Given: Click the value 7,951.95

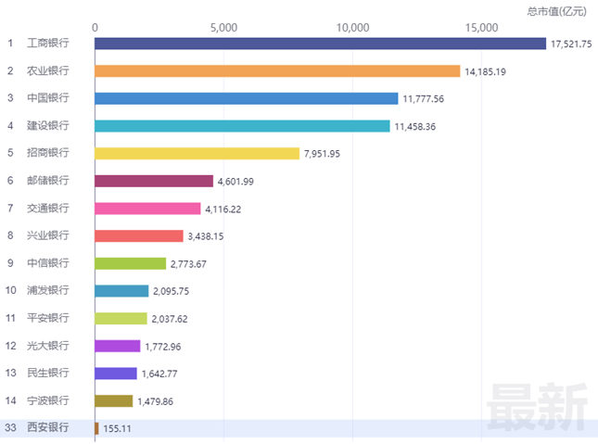Looking at the screenshot, I should 322,154.
